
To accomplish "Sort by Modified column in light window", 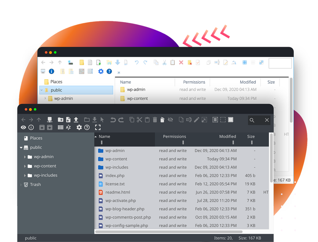I will point(248,82).
